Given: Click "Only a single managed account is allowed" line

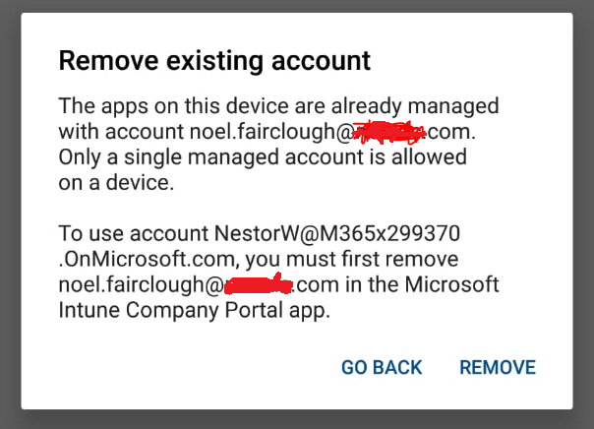Looking at the screenshot, I should (x=263, y=156).
